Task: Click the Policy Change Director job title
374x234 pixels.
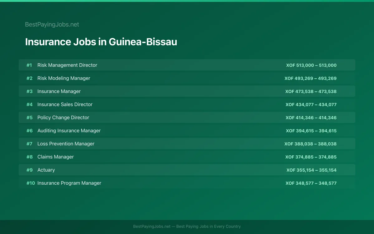Action: click(63, 118)
